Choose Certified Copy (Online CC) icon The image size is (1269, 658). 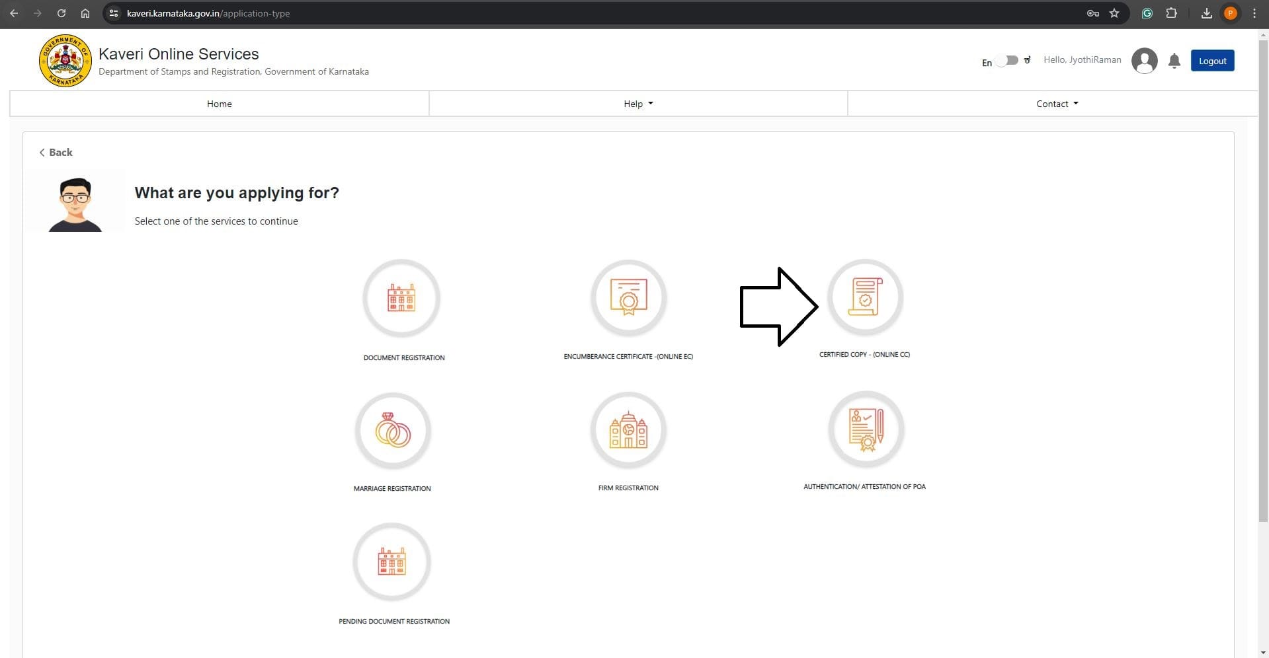click(x=865, y=297)
